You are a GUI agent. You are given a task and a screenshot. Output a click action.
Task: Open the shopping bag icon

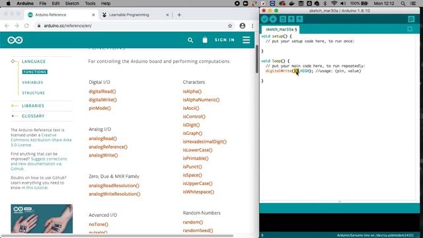pos(205,40)
